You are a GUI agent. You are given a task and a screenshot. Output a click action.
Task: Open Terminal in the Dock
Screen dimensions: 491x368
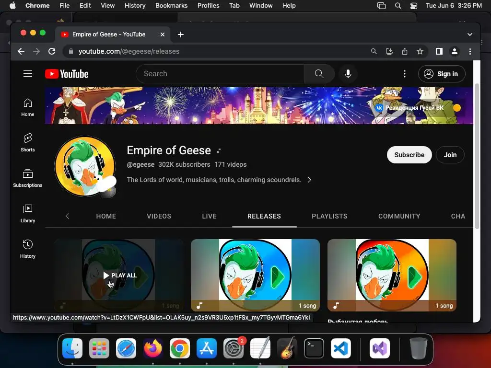(x=314, y=348)
